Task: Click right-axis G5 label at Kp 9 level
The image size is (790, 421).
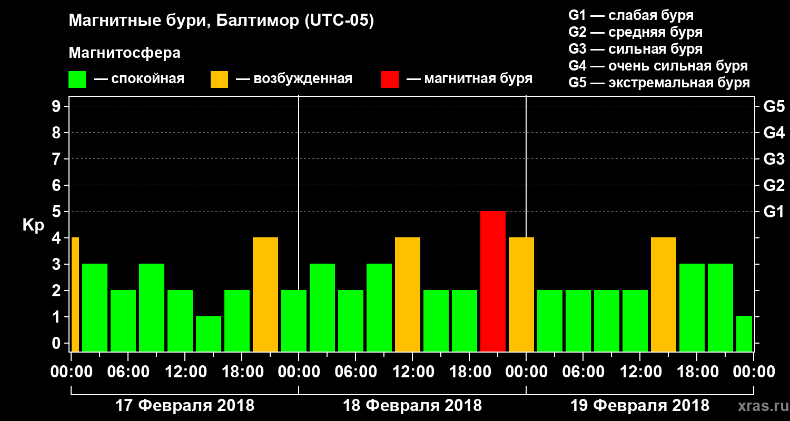Action: [x=774, y=106]
